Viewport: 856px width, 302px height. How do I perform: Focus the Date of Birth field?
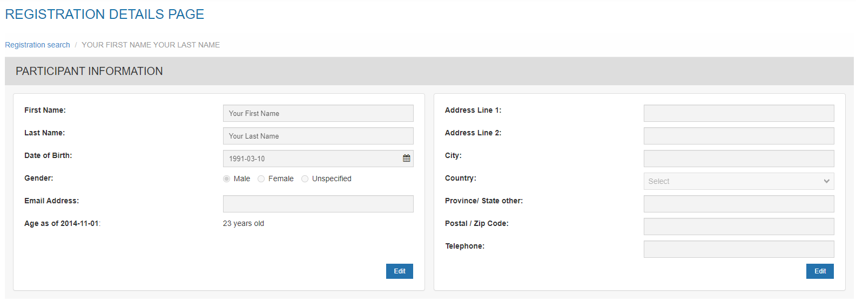point(311,159)
